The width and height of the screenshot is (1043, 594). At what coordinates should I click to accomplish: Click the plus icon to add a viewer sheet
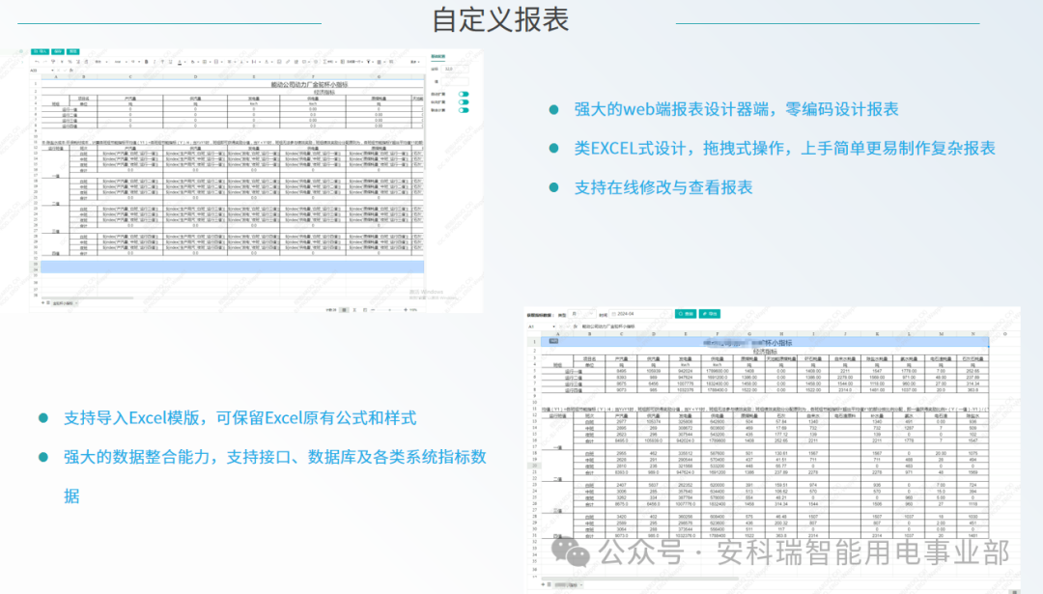click(543, 584)
